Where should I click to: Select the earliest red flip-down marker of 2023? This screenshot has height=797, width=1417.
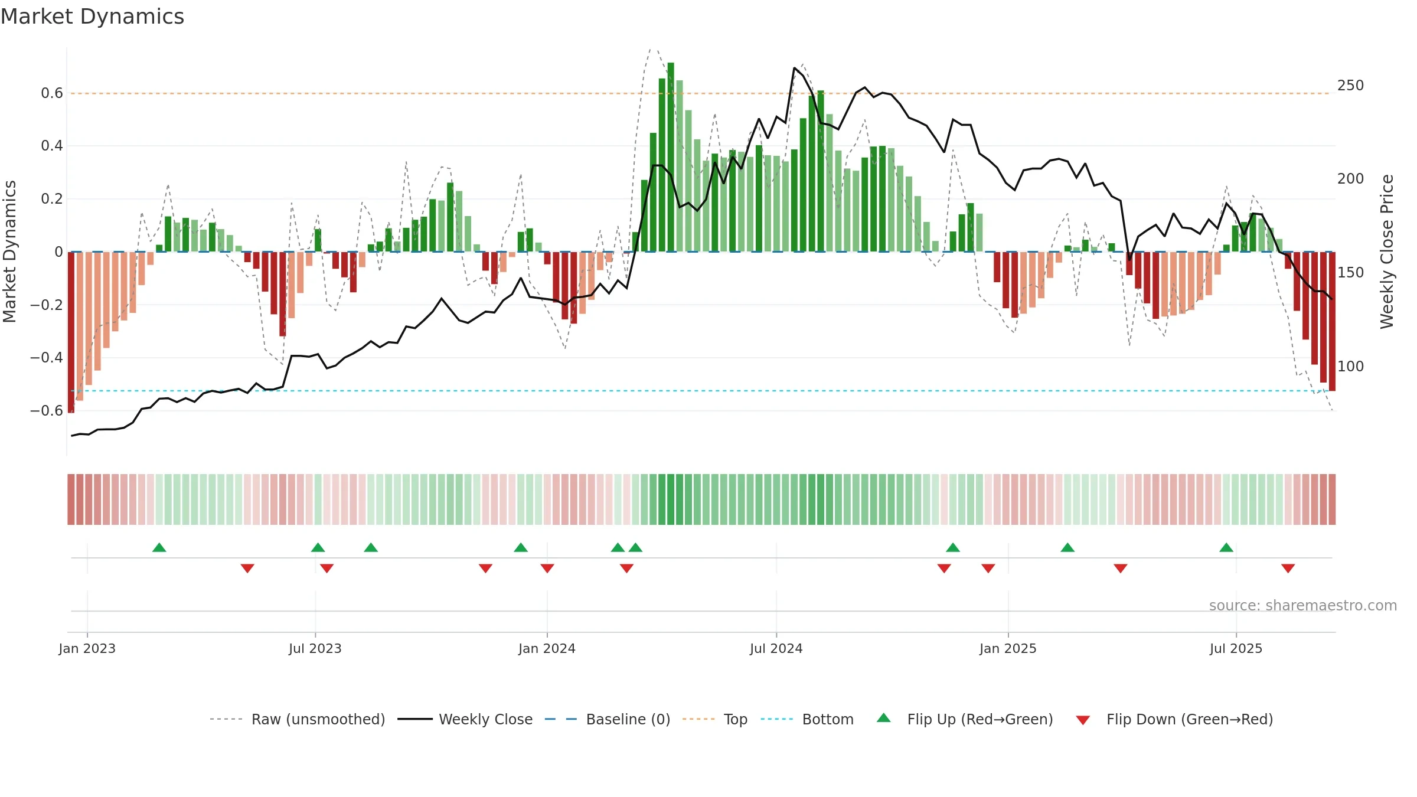[x=247, y=568]
